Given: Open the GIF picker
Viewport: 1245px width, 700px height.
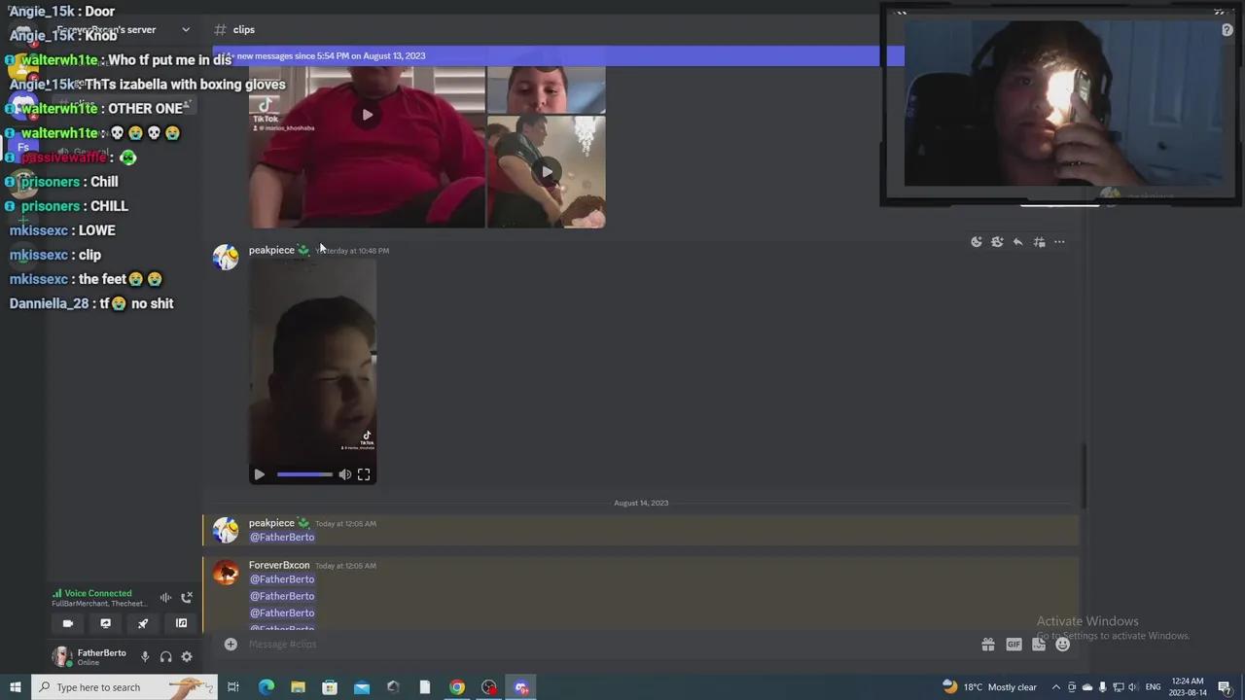Looking at the screenshot, I should tap(1014, 644).
